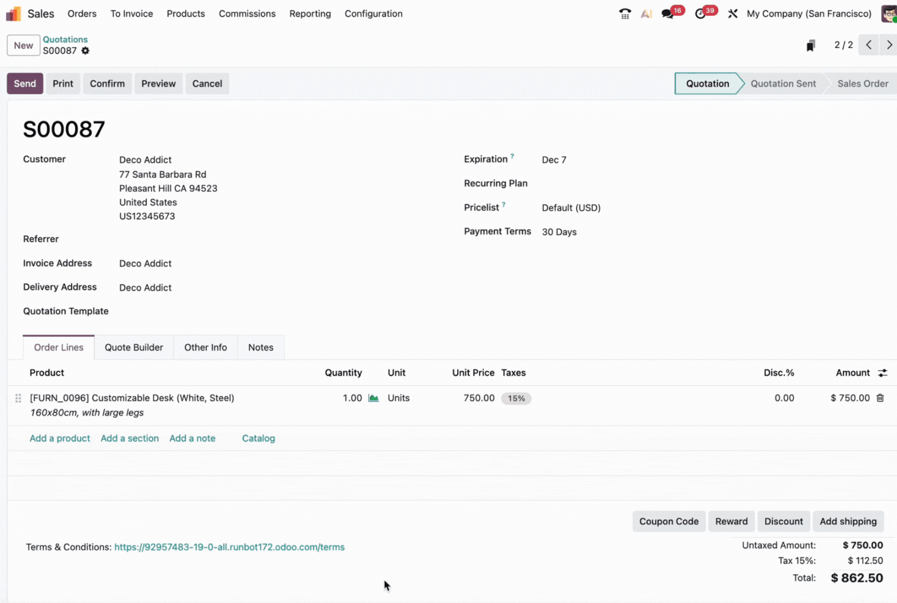Viewport: 897px width, 603px height.
Task: Click the bookmark icon next to pager
Action: pos(810,46)
